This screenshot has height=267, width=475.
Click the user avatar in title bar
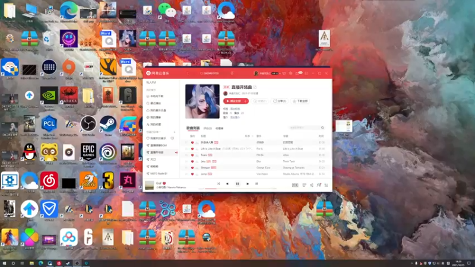pyautogui.click(x=256, y=73)
